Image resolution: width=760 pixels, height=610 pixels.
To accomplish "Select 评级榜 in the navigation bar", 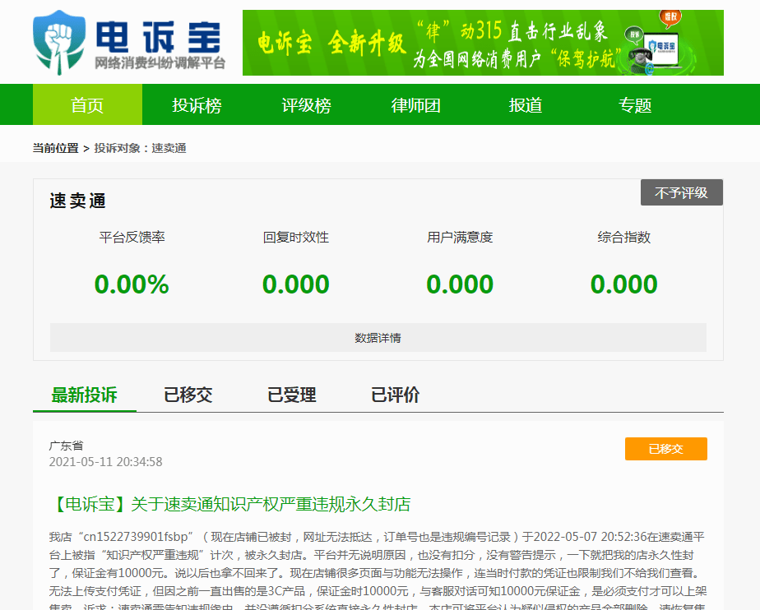I will (x=306, y=105).
